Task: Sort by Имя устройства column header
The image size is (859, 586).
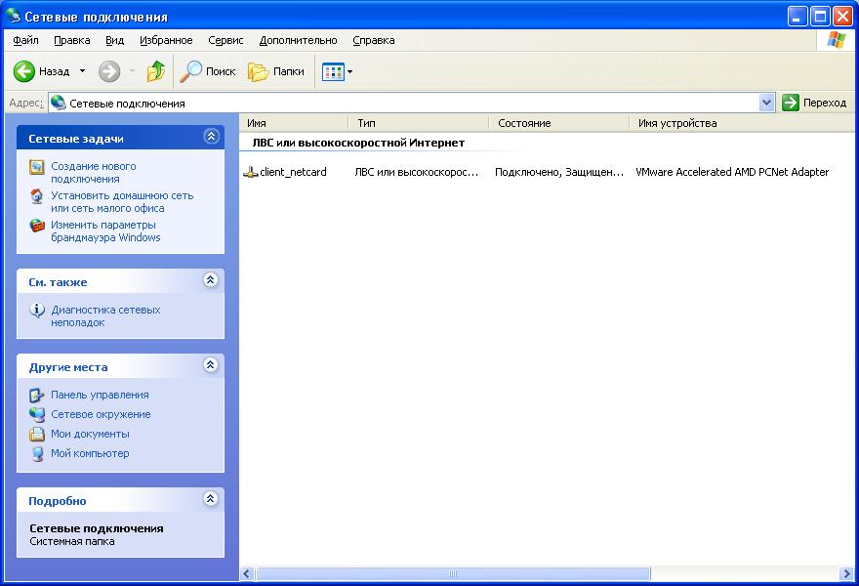Action: [742, 123]
